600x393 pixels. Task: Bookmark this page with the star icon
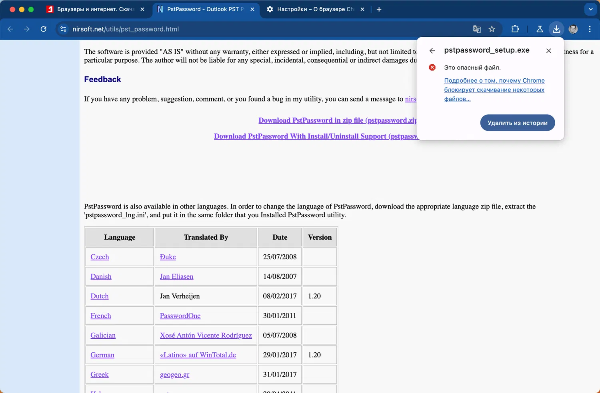[492, 29]
